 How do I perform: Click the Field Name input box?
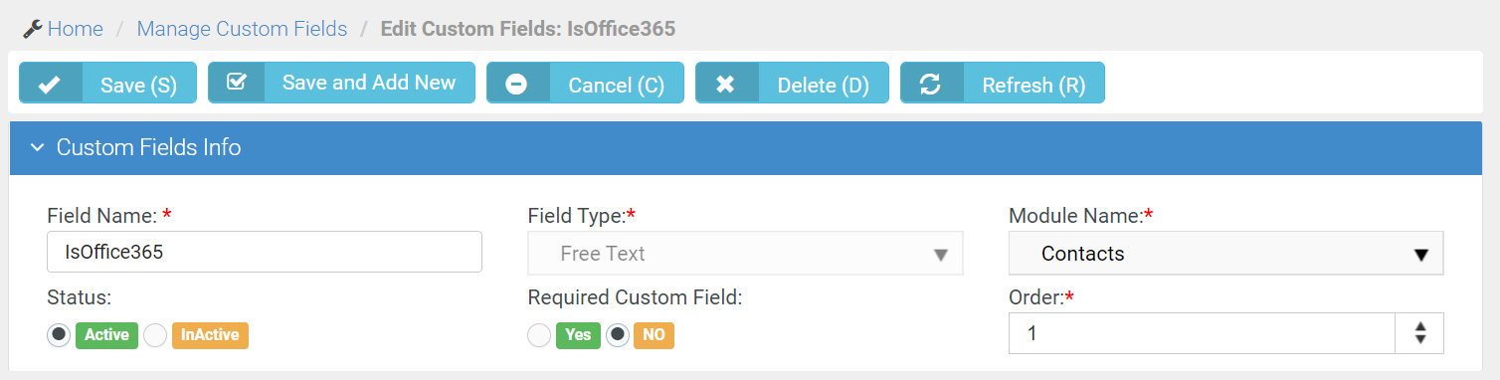[265, 253]
